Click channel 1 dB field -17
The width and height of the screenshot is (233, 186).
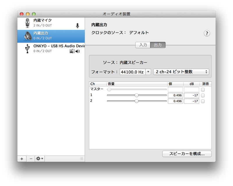point(192,95)
